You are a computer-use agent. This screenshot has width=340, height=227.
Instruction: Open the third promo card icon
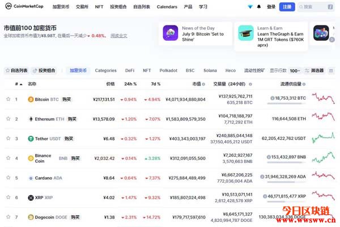point(321,33)
